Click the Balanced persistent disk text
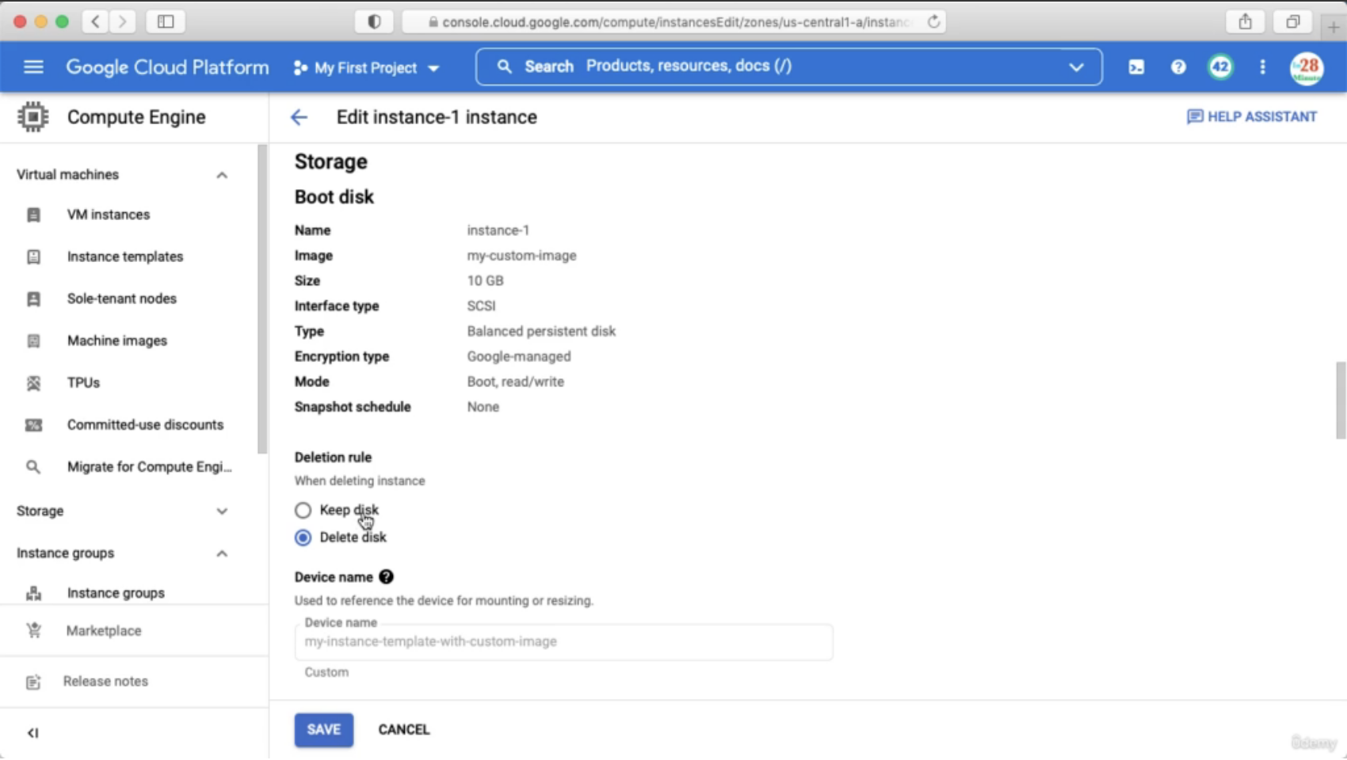Screen dimensions: 1347x760 (x=541, y=332)
